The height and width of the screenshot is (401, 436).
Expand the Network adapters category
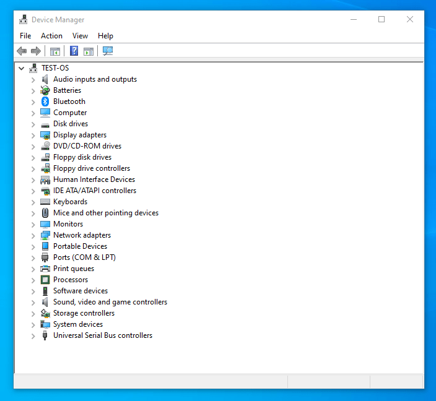33,235
